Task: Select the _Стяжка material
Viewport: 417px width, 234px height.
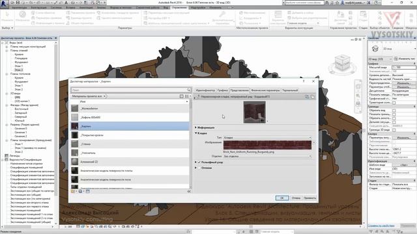Action: click(x=130, y=144)
